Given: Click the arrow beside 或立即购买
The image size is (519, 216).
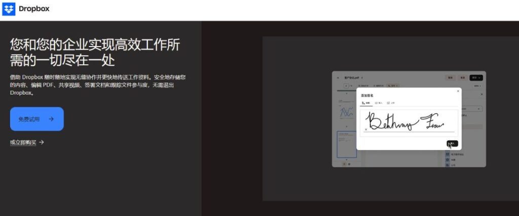Looking at the screenshot, I should pyautogui.click(x=42, y=142).
